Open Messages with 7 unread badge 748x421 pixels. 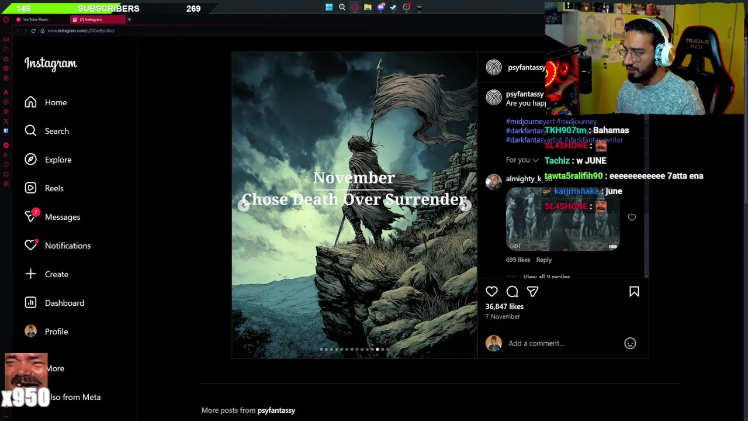[x=52, y=217]
